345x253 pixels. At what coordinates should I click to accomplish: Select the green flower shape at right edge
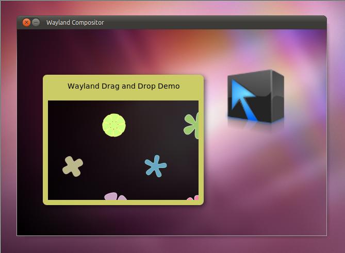(191, 126)
